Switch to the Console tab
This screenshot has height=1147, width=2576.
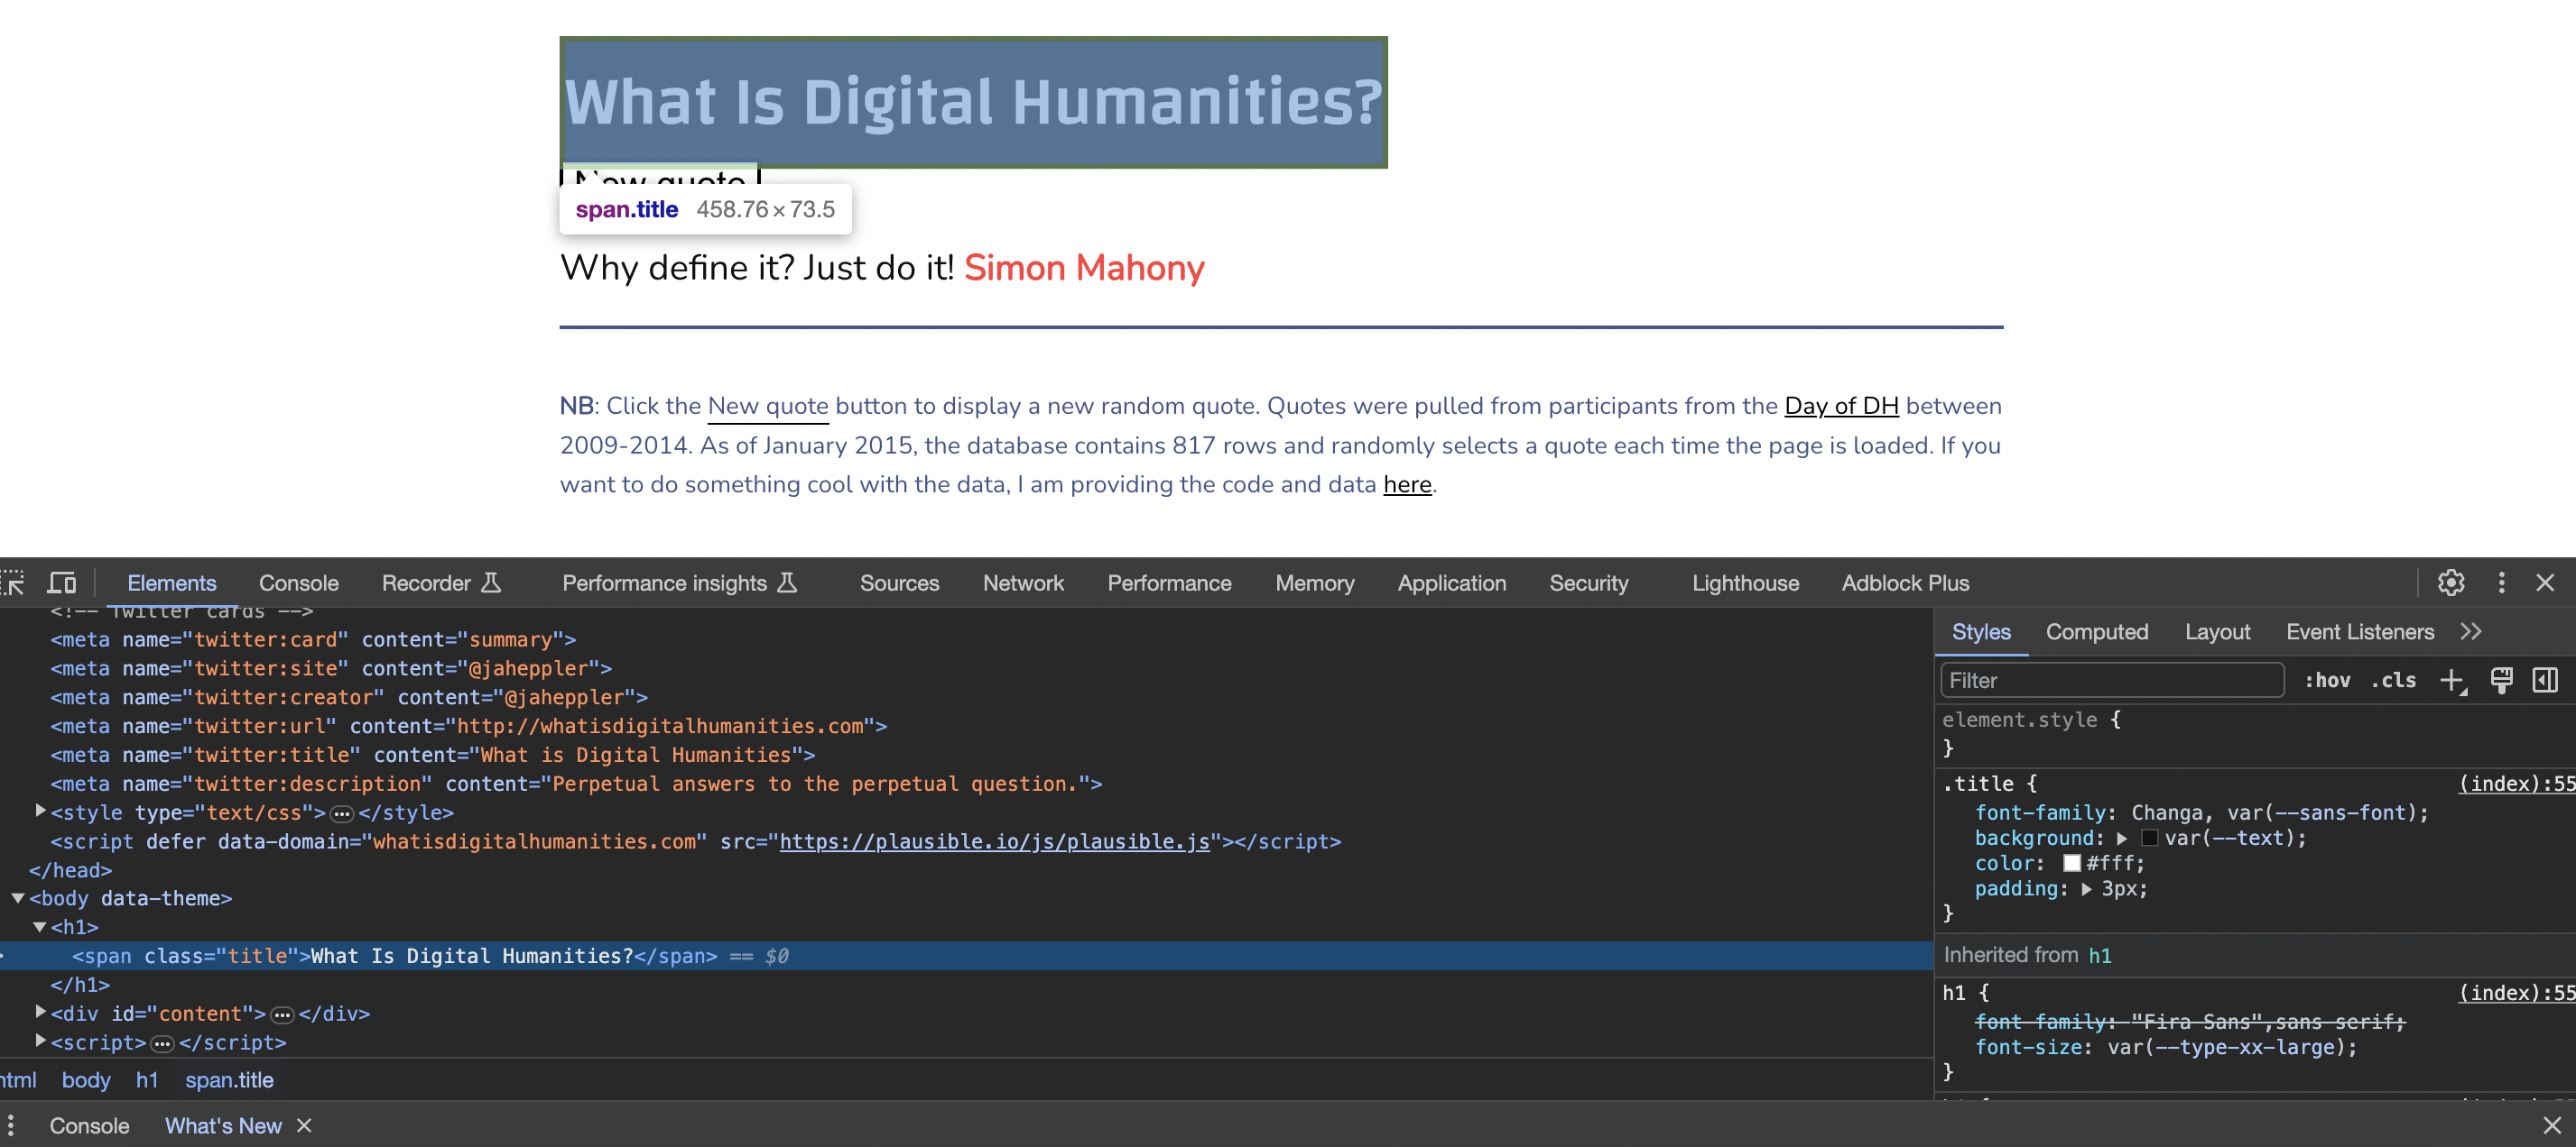pyautogui.click(x=298, y=583)
